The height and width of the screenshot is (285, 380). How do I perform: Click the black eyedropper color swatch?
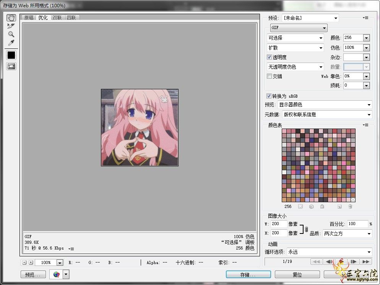tap(11, 55)
